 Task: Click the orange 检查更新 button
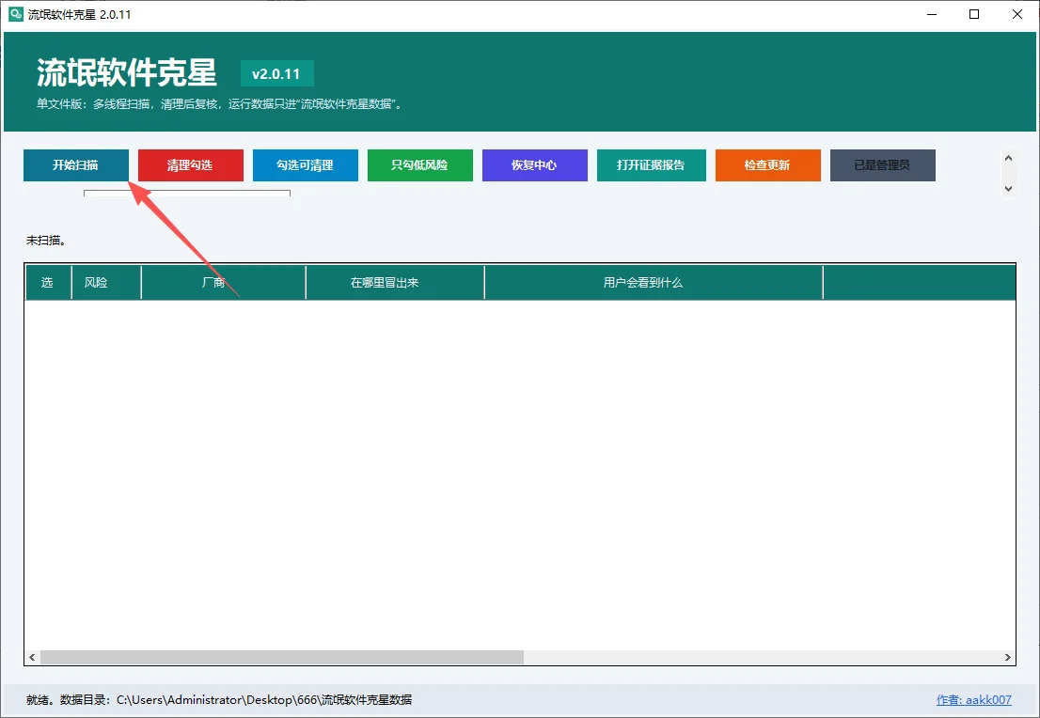point(768,165)
